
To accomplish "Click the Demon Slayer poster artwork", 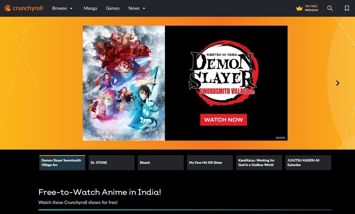I will point(124,83).
